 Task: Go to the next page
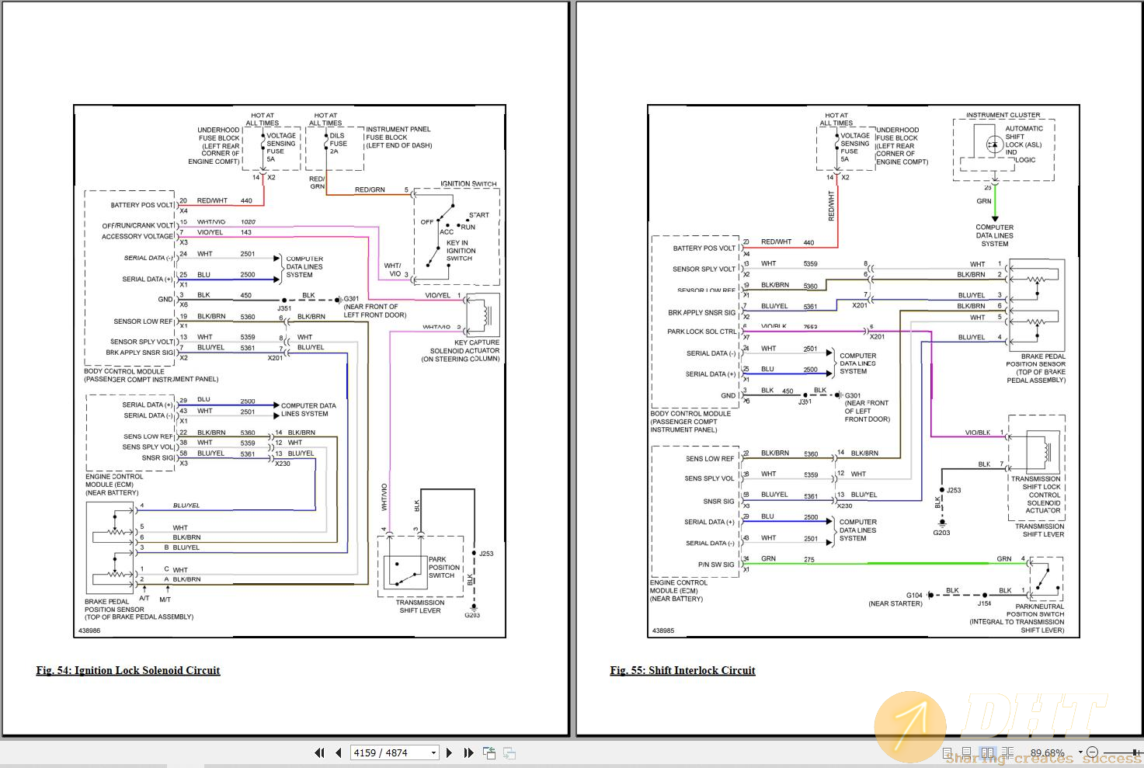click(449, 752)
